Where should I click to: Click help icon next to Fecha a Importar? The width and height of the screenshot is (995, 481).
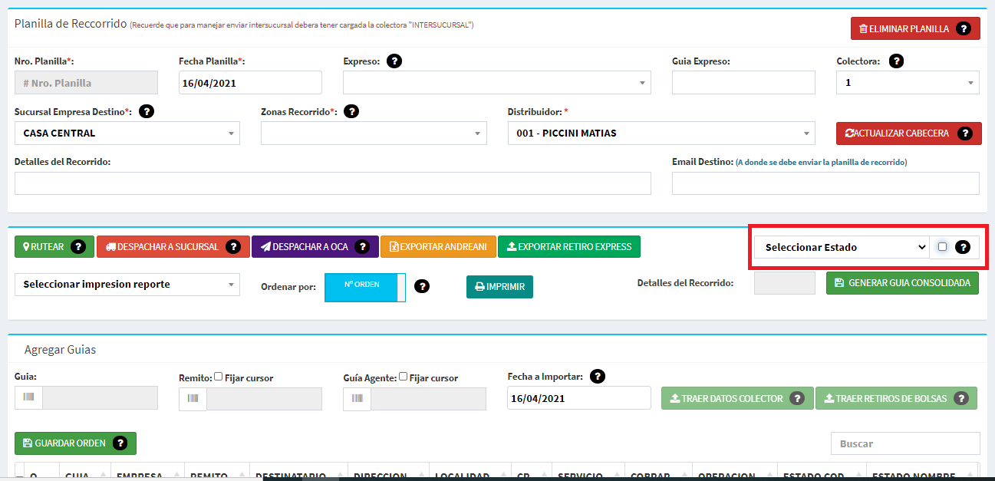point(598,377)
